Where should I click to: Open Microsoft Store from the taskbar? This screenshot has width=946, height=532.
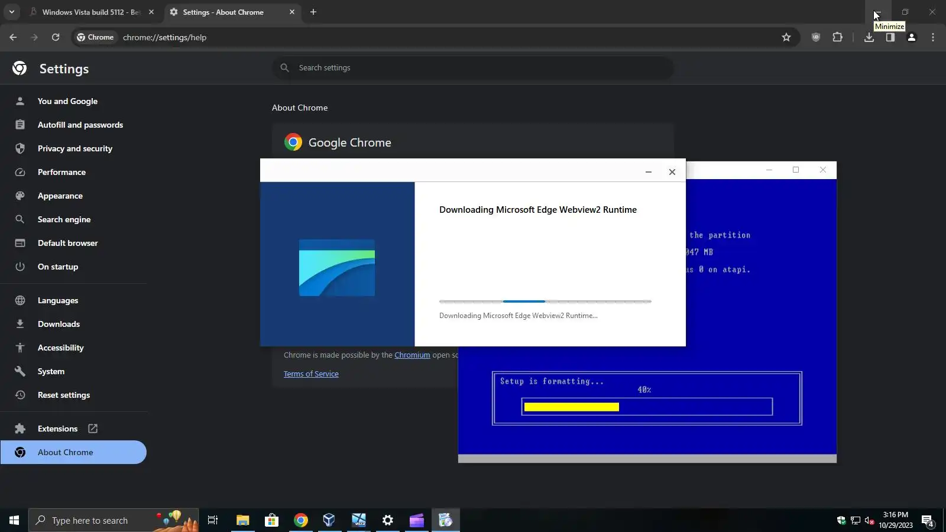(x=271, y=520)
